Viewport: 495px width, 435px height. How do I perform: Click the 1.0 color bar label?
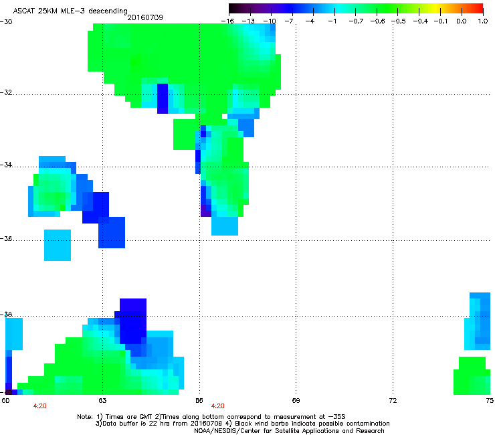pyautogui.click(x=483, y=21)
